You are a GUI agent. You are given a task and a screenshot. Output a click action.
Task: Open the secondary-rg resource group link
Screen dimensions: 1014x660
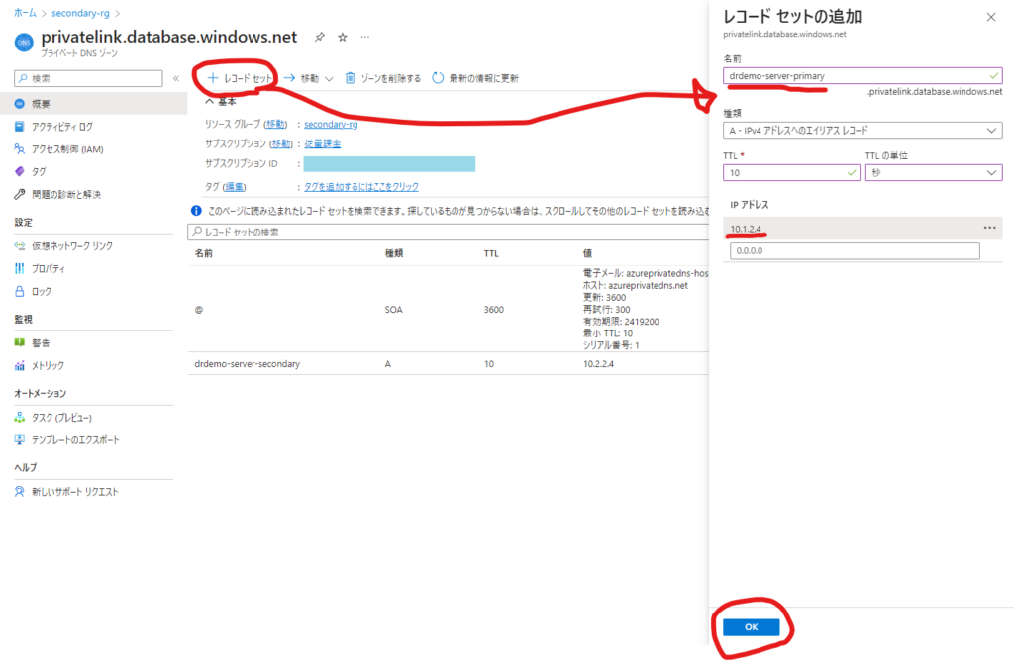[331, 124]
